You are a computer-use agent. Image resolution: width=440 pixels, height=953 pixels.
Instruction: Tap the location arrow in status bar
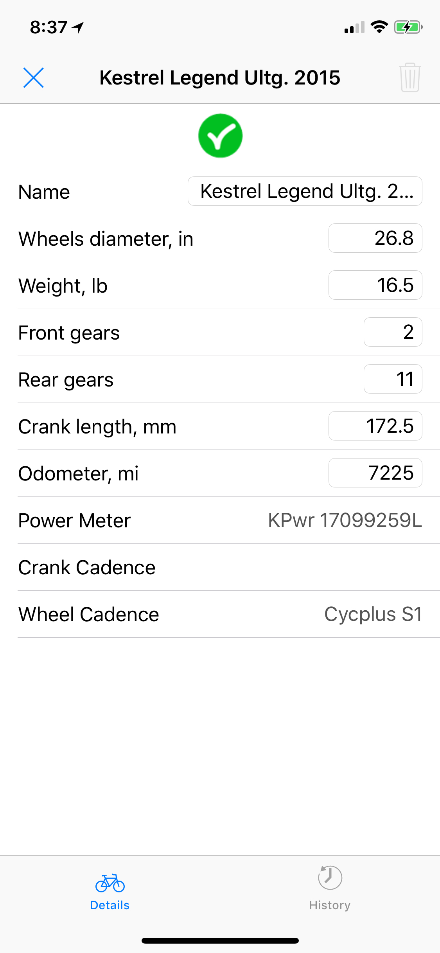pos(78,27)
